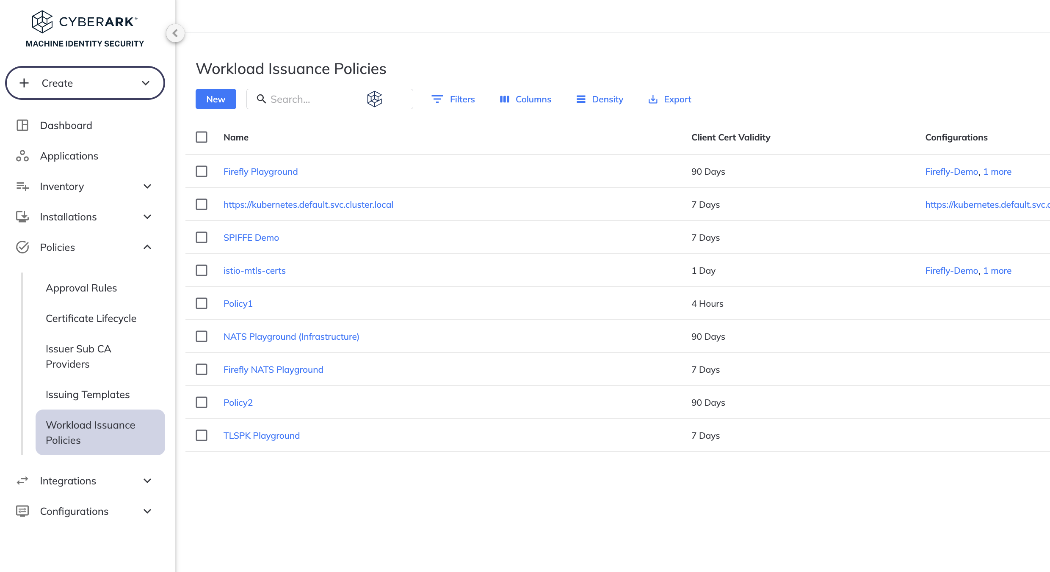Click the Inventory list-plus icon
The image size is (1050, 572).
(22, 186)
